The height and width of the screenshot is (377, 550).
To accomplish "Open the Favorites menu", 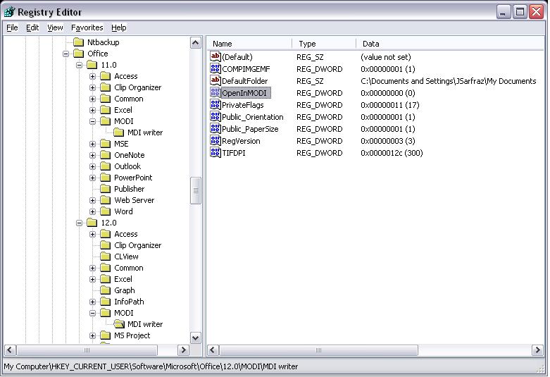I will [x=87, y=27].
